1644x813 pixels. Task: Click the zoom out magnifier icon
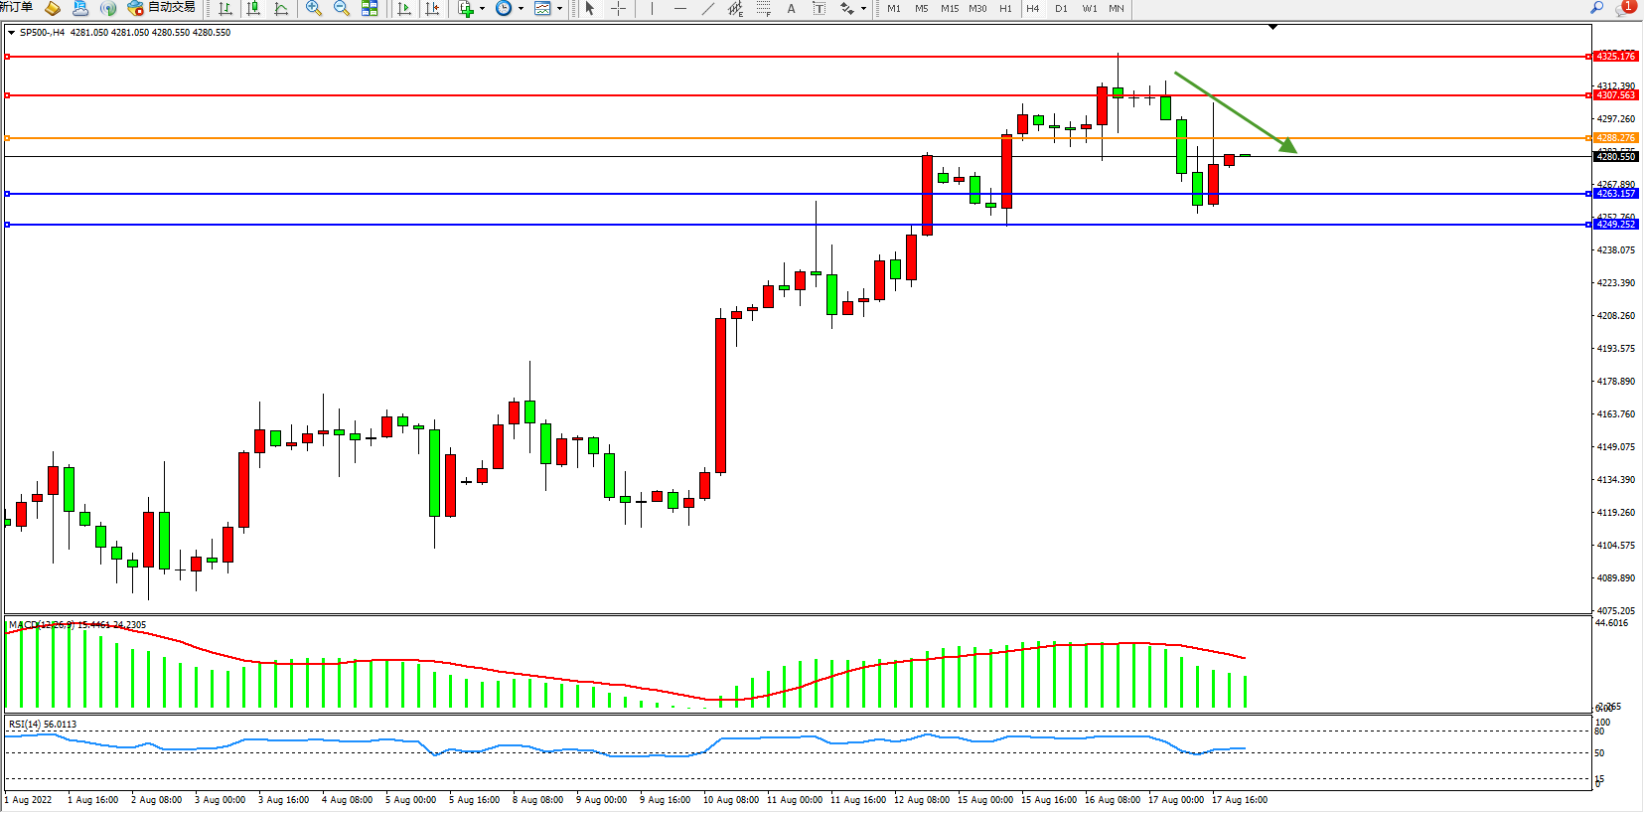[342, 9]
